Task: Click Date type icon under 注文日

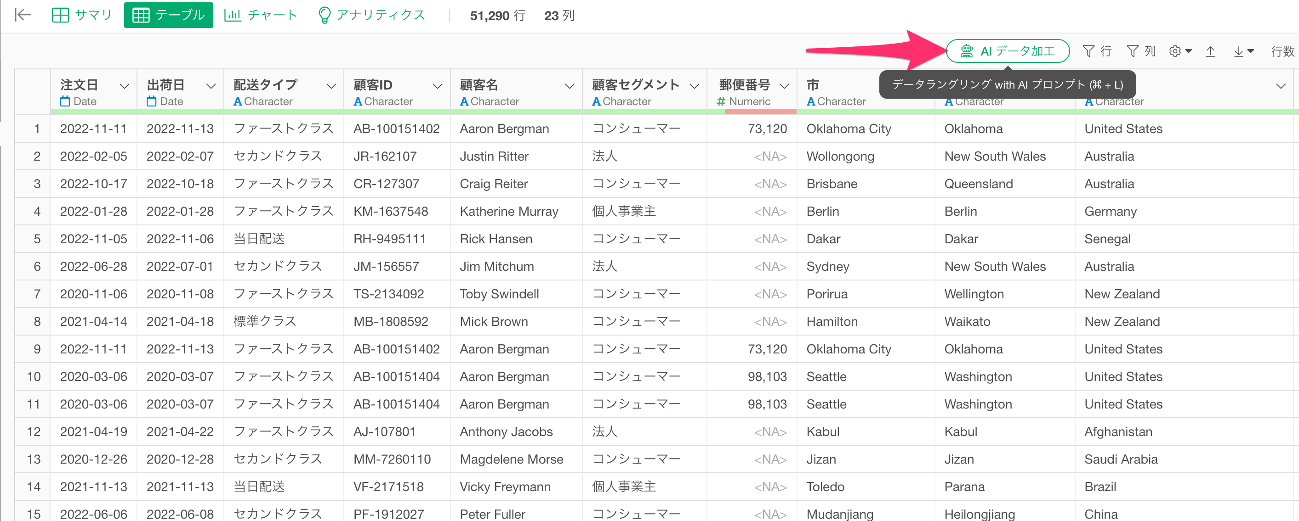Action: click(65, 101)
